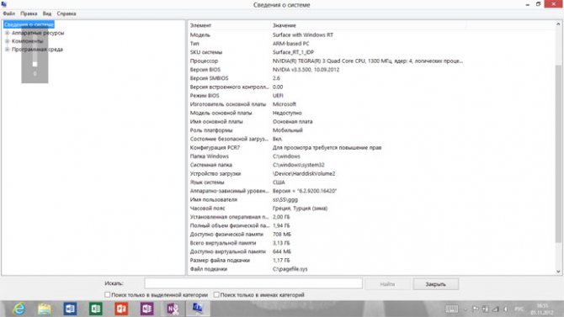Select the Доступно физической памяти row

[x=371, y=235]
